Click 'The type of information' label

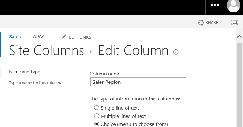(135, 99)
